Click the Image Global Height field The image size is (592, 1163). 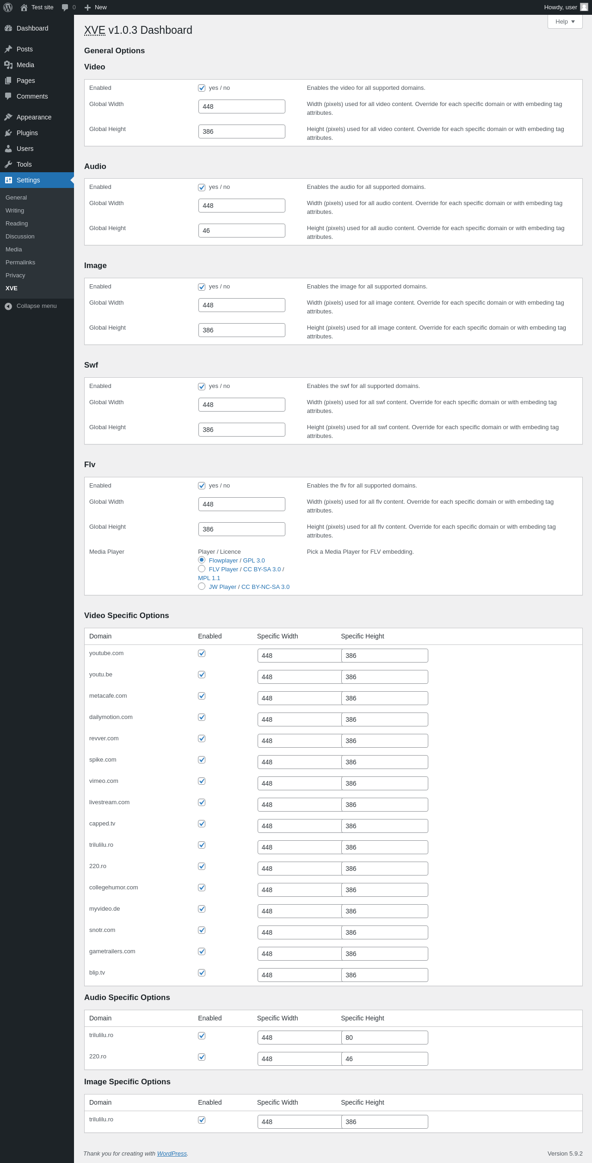(242, 330)
